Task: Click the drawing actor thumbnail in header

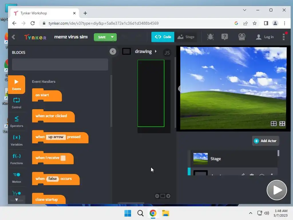Action: coord(126,52)
